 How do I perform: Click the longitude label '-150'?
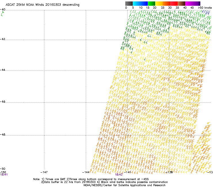click(x=3, y=172)
